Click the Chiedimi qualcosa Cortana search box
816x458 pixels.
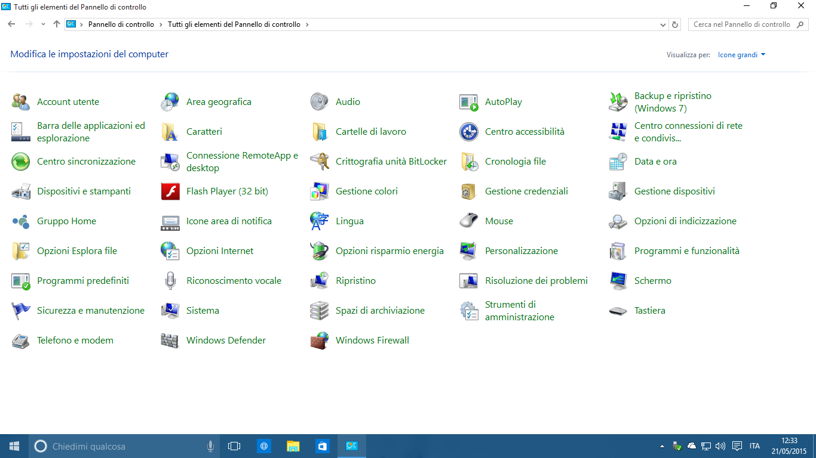pyautogui.click(x=124, y=446)
